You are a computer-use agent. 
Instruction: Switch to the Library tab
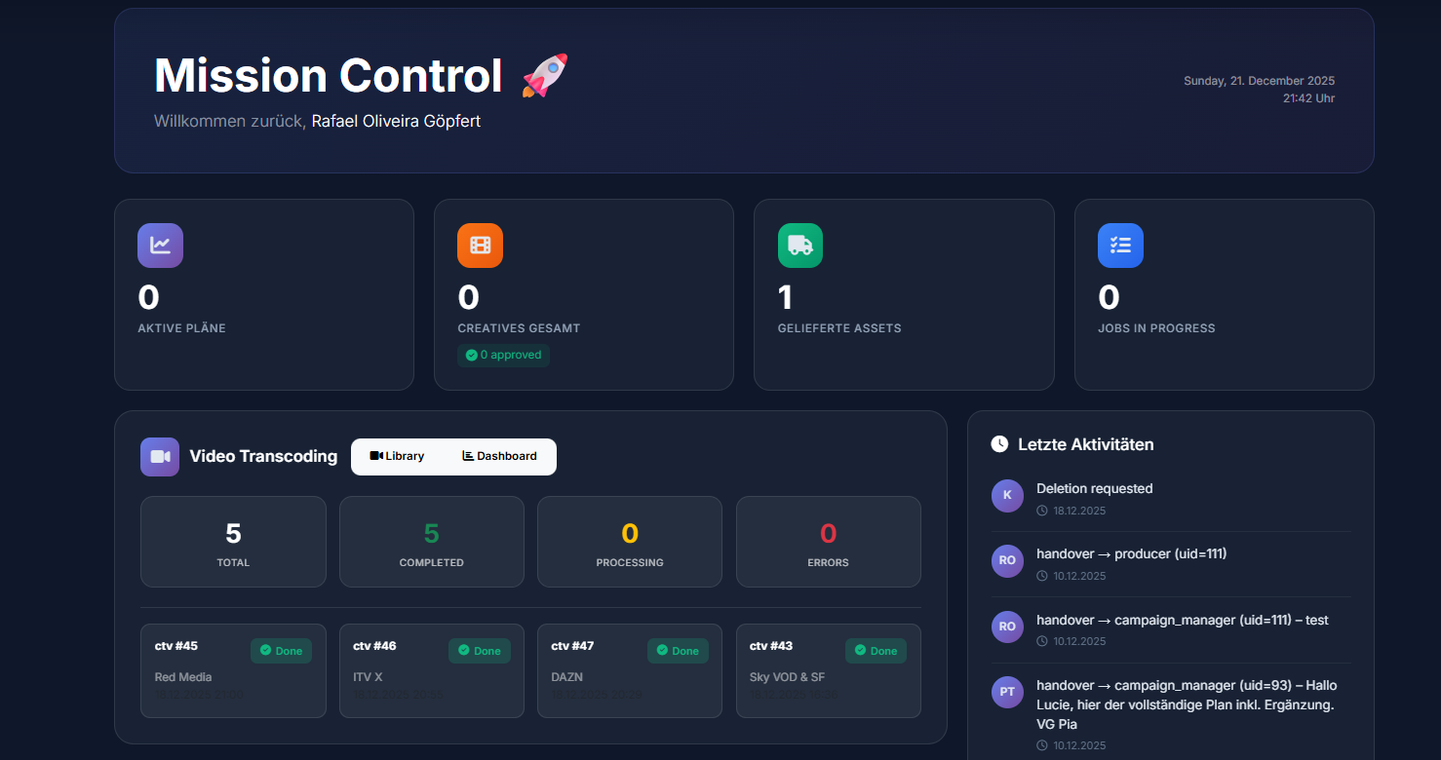pyautogui.click(x=399, y=456)
